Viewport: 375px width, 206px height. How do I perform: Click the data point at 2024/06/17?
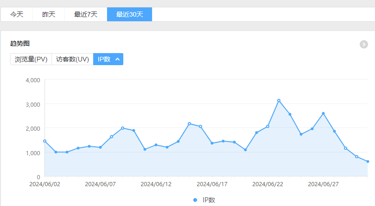[x=212, y=143]
